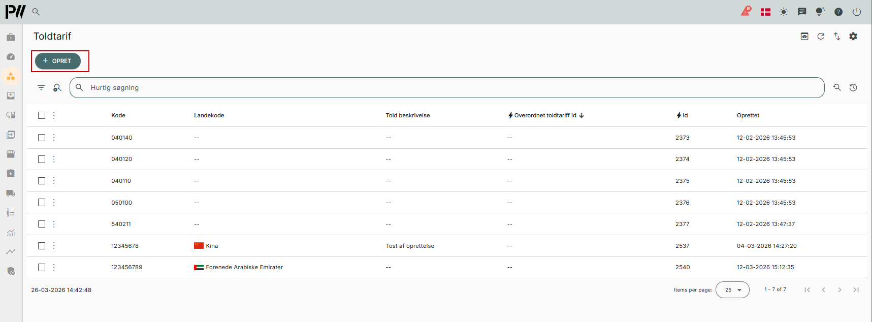Sort by the Oprettet column header
The image size is (872, 322).
[x=748, y=115]
